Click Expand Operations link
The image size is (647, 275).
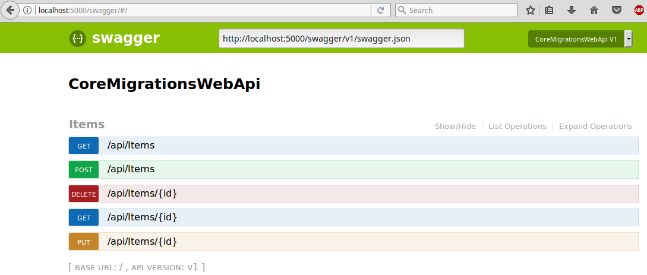point(595,126)
